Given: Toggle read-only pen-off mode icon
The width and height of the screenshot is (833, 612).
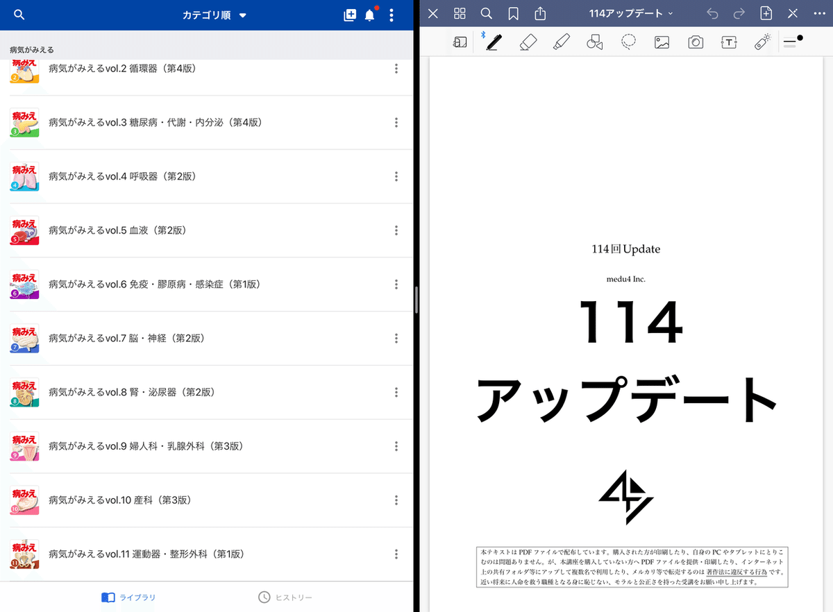Looking at the screenshot, I should click(x=793, y=14).
